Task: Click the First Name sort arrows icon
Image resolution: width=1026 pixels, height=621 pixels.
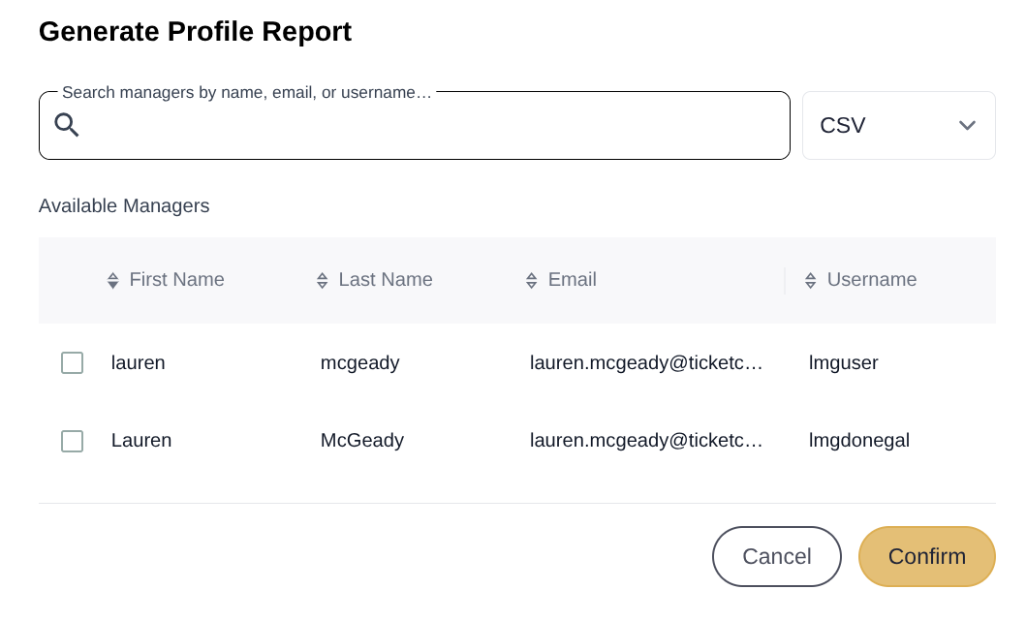Action: [112, 280]
